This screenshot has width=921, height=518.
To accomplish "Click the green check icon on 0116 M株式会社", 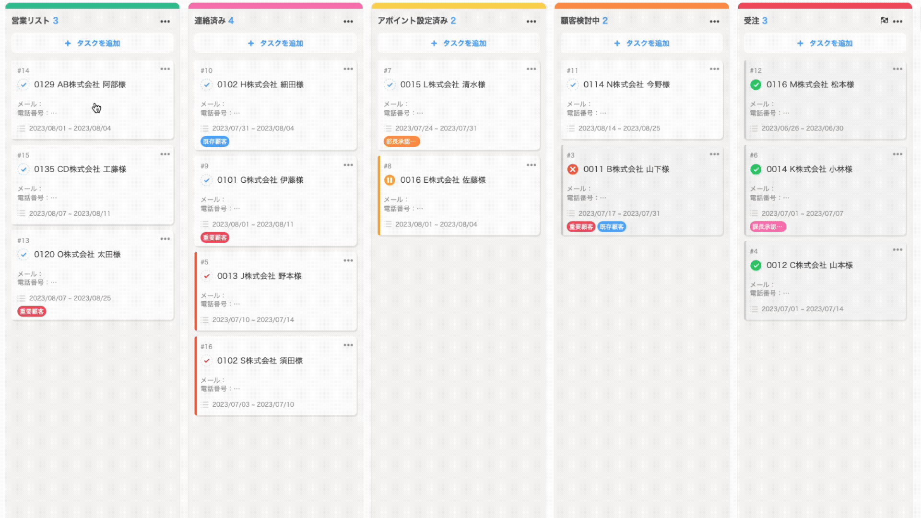I will pos(756,84).
